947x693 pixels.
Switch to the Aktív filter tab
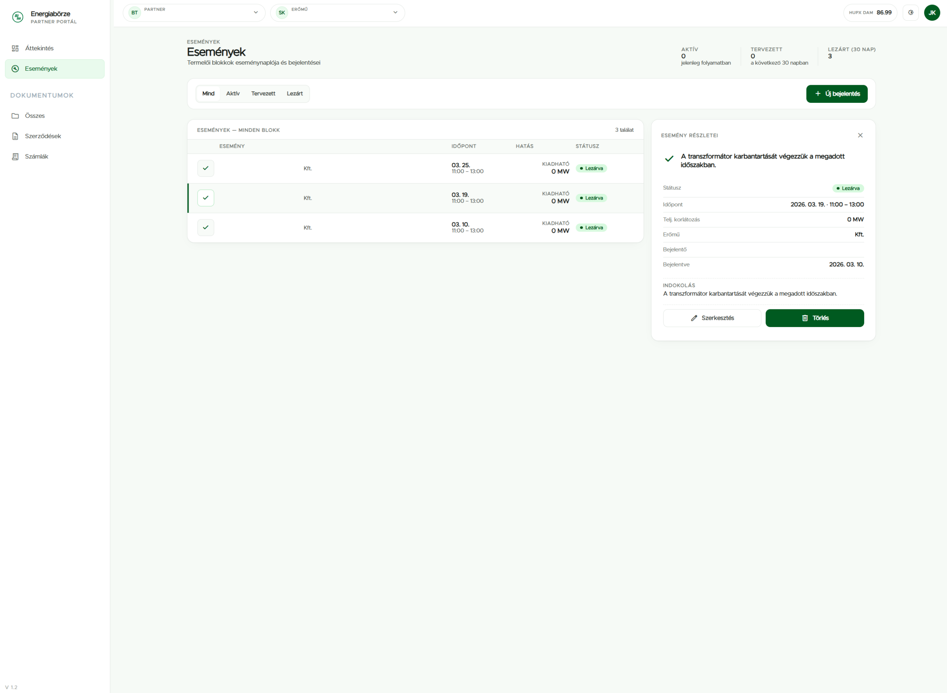pyautogui.click(x=233, y=94)
